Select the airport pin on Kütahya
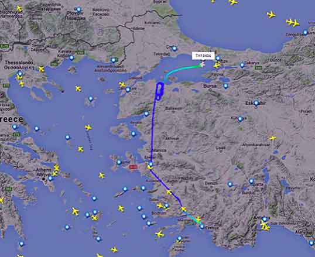Viewport: 315px width, 257px height. click(240, 119)
